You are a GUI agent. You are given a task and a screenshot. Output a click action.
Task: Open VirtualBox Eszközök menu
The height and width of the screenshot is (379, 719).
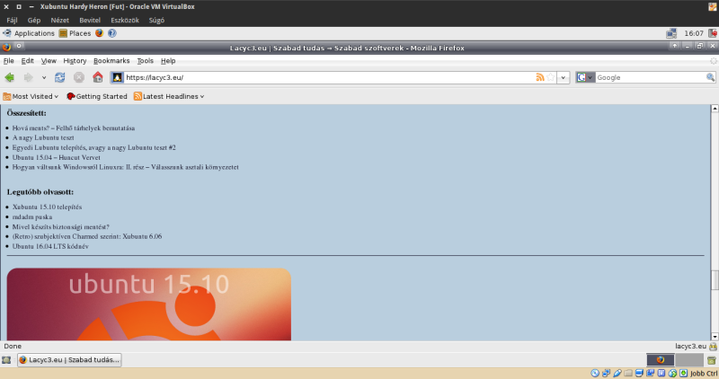click(125, 20)
